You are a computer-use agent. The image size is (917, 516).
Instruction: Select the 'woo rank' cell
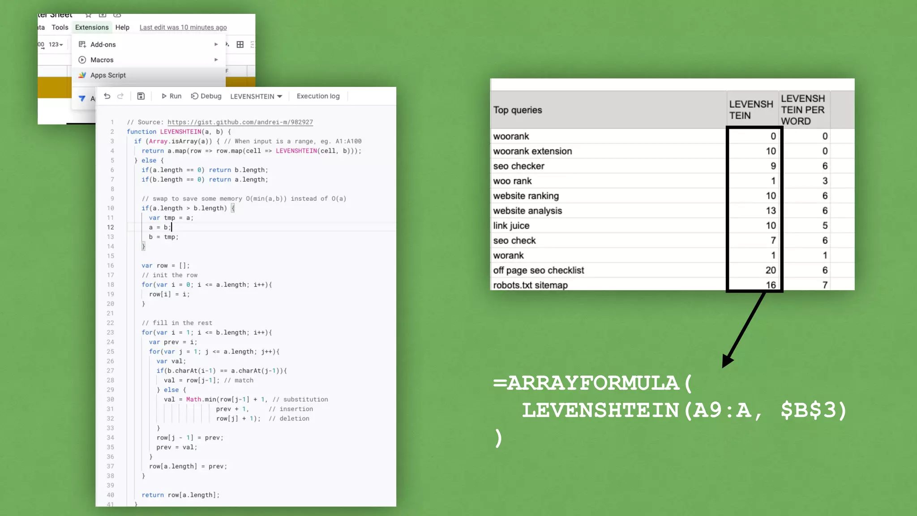pyautogui.click(x=608, y=181)
